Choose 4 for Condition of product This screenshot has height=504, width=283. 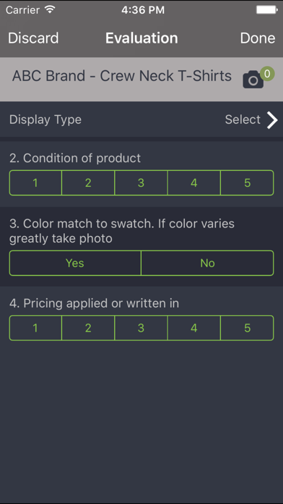click(x=194, y=182)
